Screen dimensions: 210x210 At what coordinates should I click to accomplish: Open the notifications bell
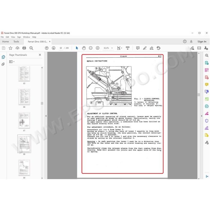(x=191, y=41)
